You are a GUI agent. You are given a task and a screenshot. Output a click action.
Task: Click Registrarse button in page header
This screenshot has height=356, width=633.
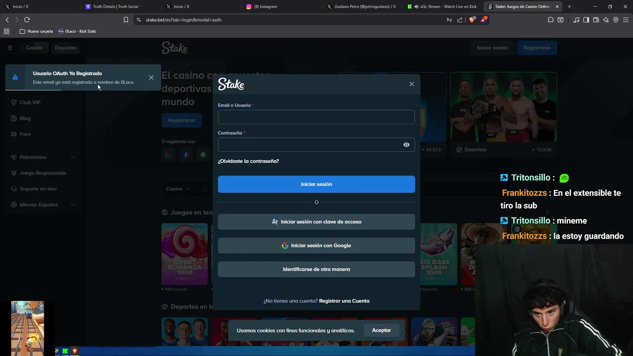point(537,48)
